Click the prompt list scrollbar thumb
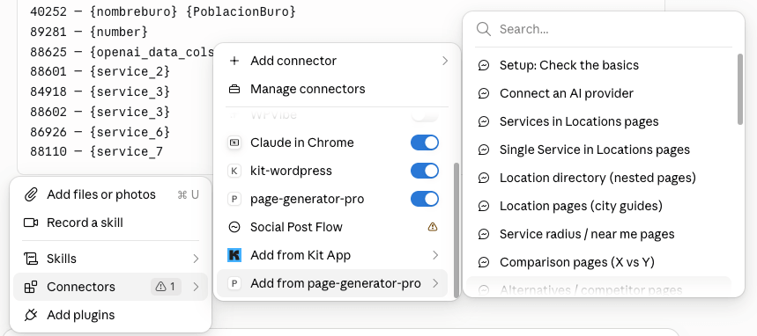Viewport: 757px width, 336px height. 740,89
